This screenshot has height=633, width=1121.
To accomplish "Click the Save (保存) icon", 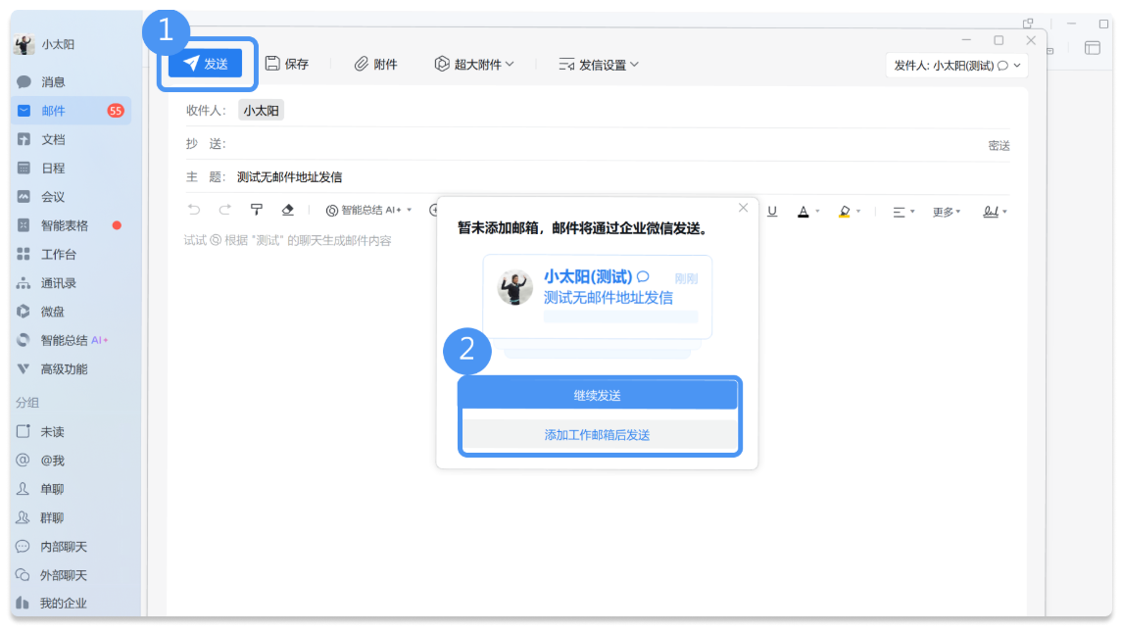I will 287,63.
